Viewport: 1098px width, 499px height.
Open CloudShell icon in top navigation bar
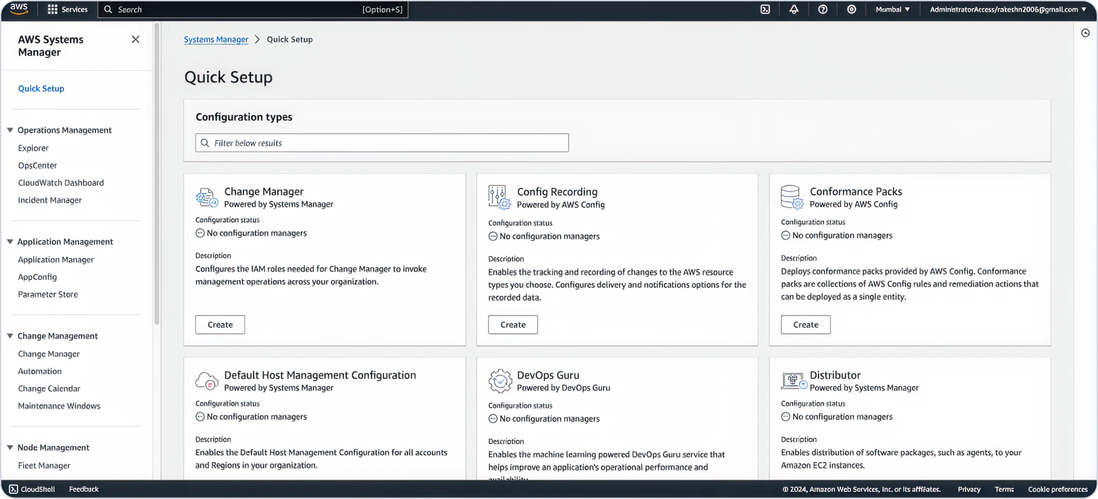(x=765, y=10)
